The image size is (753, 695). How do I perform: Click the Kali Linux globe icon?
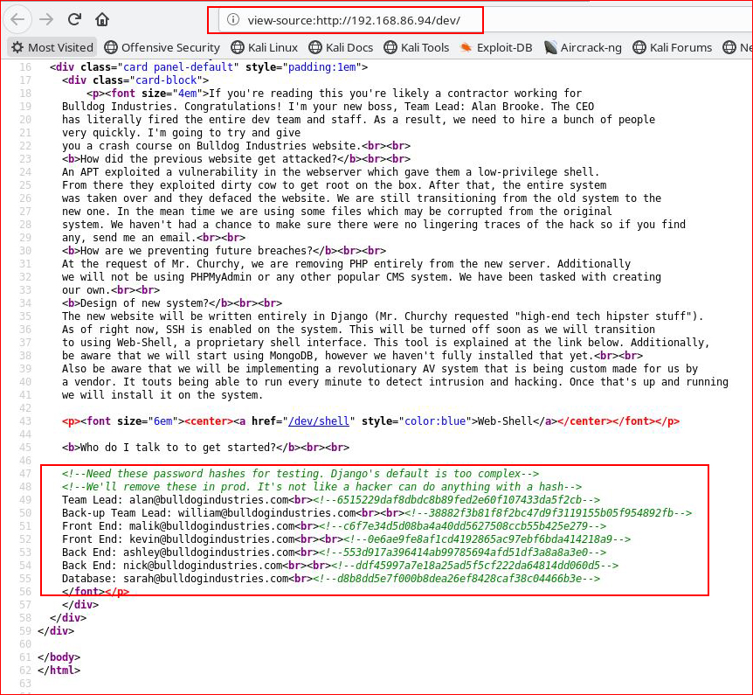pos(238,47)
